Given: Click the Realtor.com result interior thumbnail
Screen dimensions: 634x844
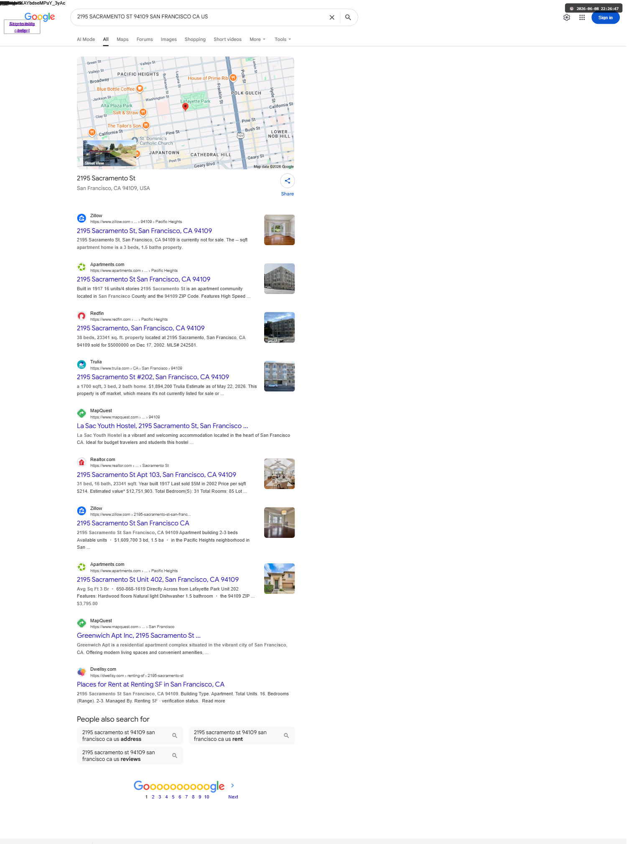Looking at the screenshot, I should click(x=279, y=474).
